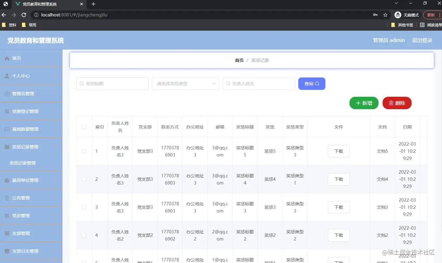The height and width of the screenshot is (263, 442).
Task: Expand the 党员管理 sidebar menu
Action: tap(31, 216)
